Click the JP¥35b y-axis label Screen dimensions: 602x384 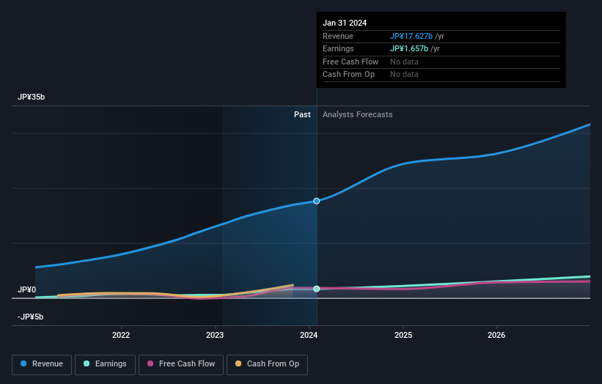[x=31, y=97]
